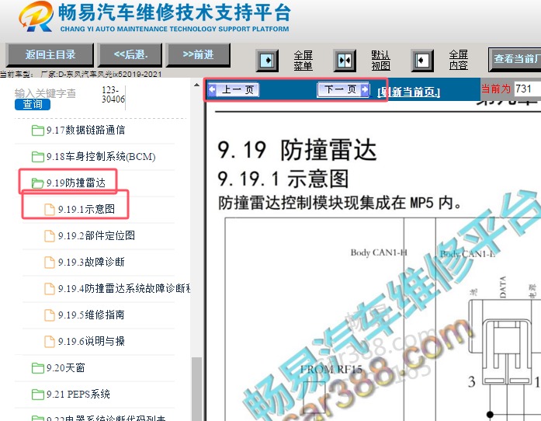
Task: Open page 9.19.2部件定位图
Action: coord(96,236)
